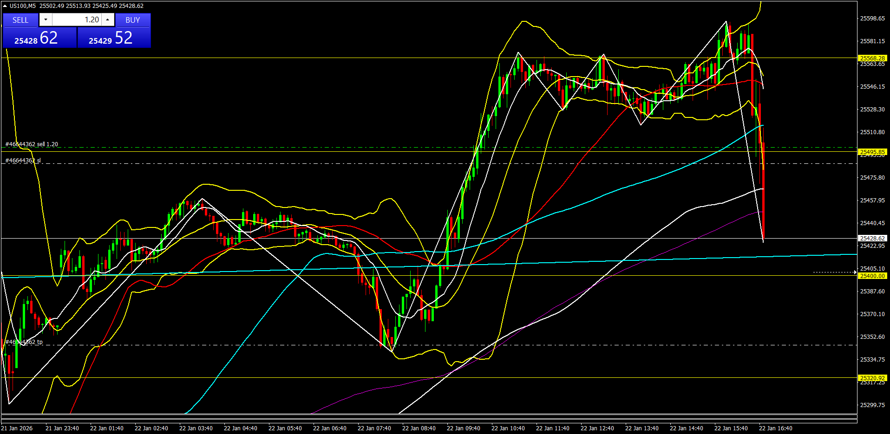This screenshot has width=890, height=434.
Task: Click the 1.20 volume input field
Action: coord(77,19)
